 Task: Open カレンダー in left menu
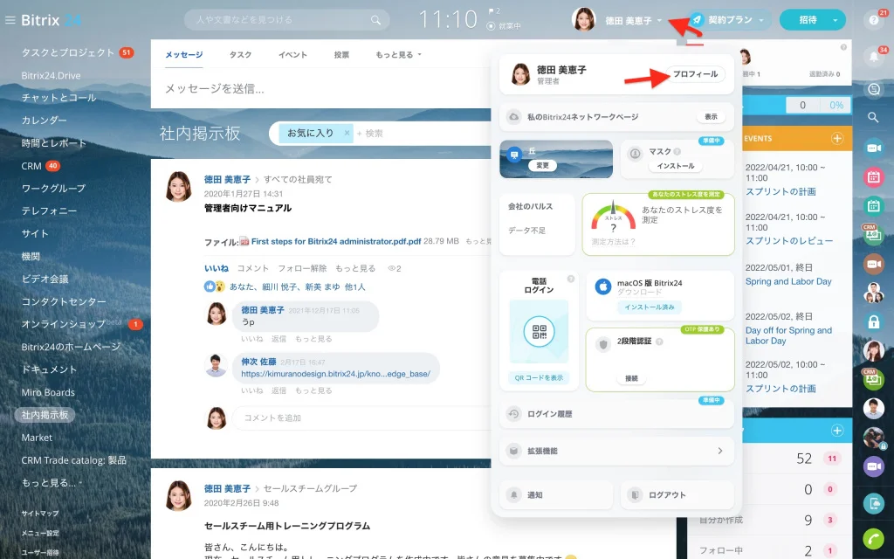pyautogui.click(x=44, y=121)
